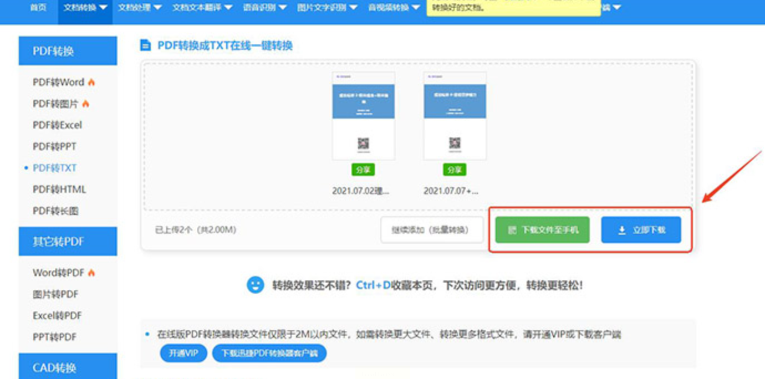The width and height of the screenshot is (765, 379).
Task: Expand the 语音识别 menu
Action: point(264,8)
